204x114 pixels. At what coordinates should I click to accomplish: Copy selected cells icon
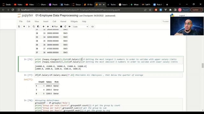(34, 27)
